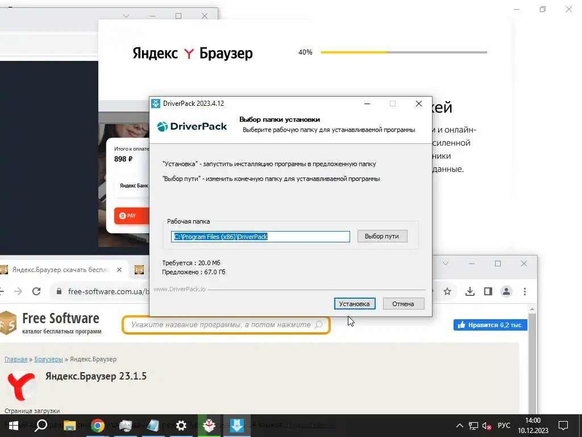Click the Отмена button in DriverPack dialog
Viewport: 582px width, 437px height.
pyautogui.click(x=403, y=304)
